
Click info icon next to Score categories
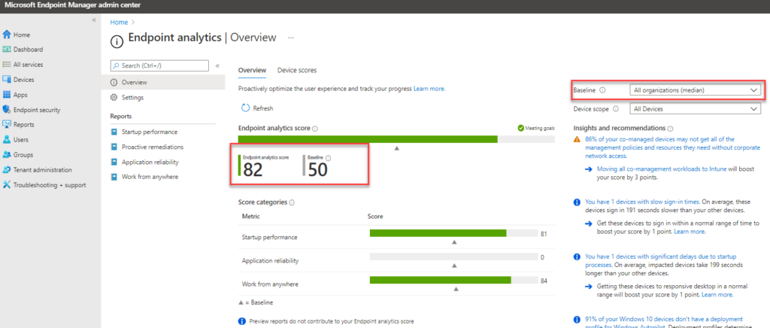coord(292,202)
